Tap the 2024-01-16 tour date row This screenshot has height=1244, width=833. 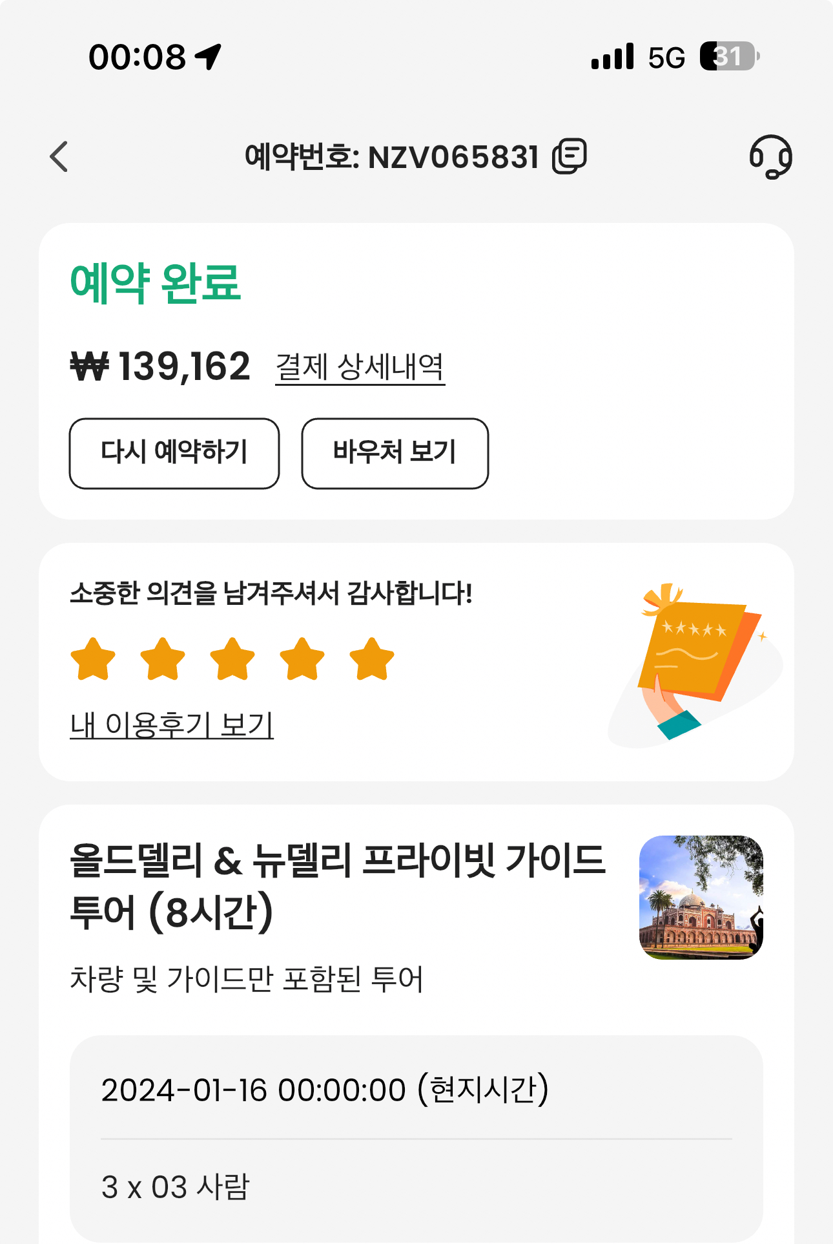pos(325,1090)
